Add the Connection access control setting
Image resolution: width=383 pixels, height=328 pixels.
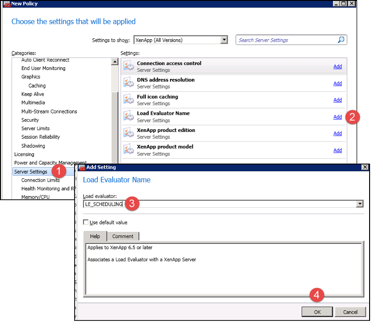(x=338, y=66)
